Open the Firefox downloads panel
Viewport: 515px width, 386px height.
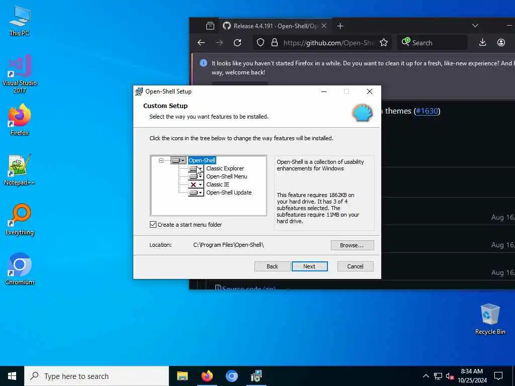[482, 42]
